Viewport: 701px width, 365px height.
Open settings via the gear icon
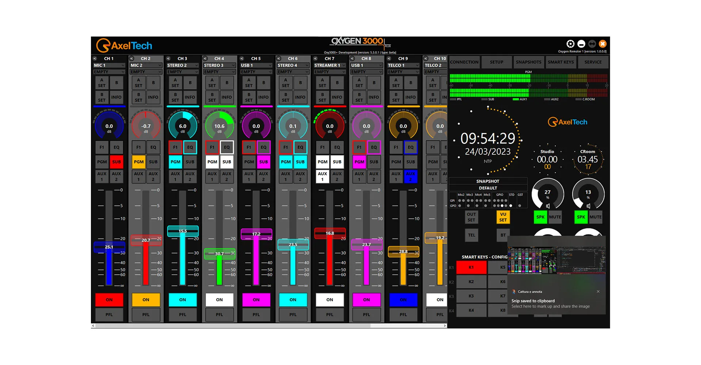point(570,44)
